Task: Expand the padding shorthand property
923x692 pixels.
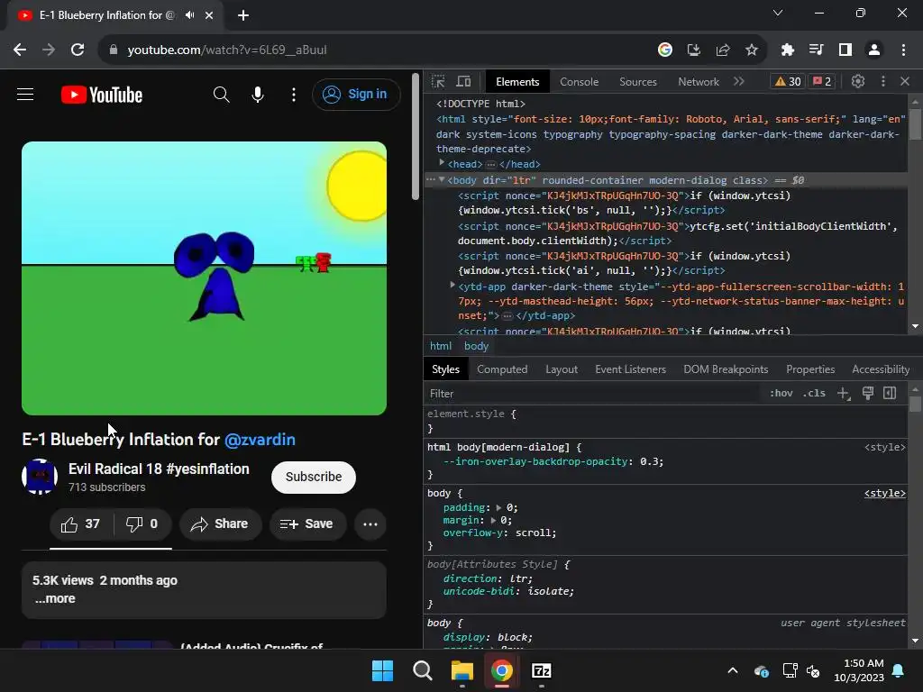Action: [x=498, y=507]
